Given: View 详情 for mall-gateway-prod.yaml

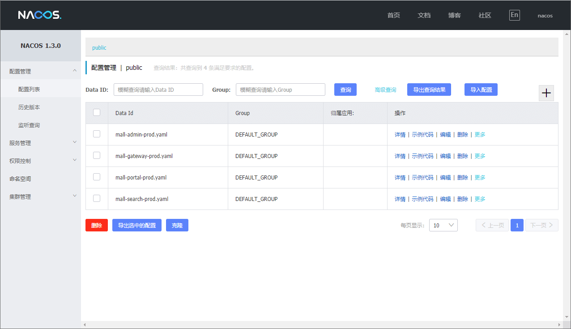Looking at the screenshot, I should click(400, 156).
